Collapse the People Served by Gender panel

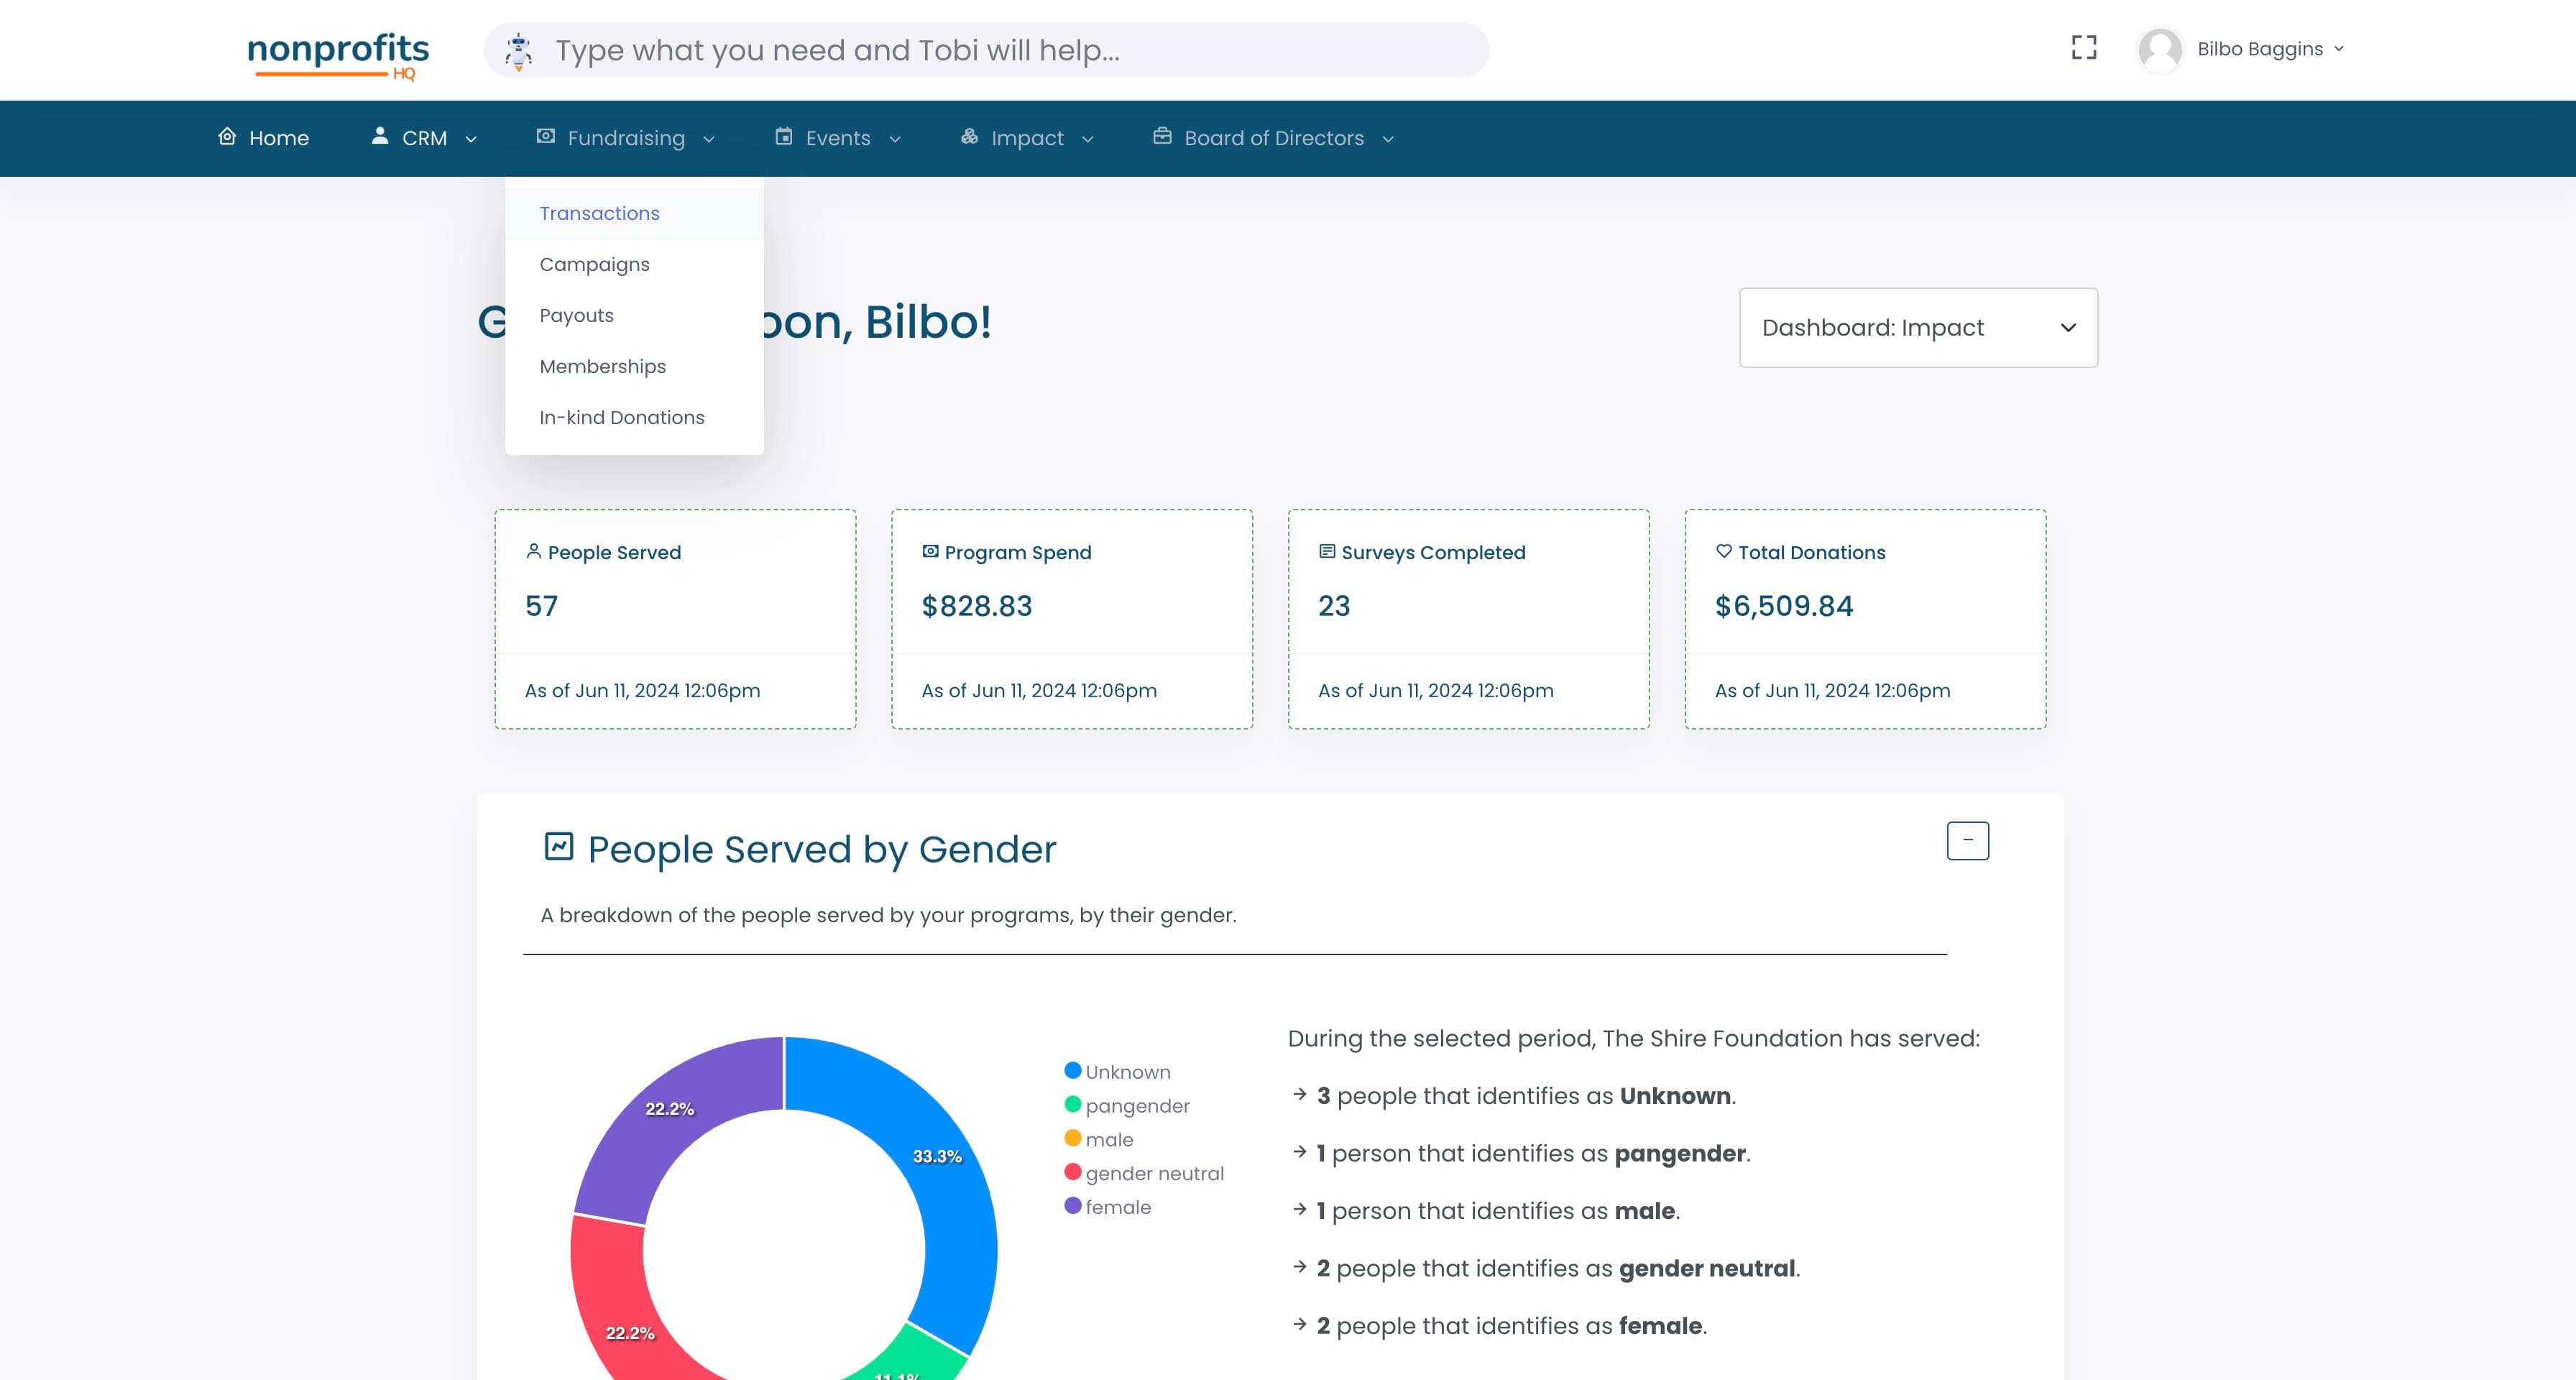pos(1968,841)
